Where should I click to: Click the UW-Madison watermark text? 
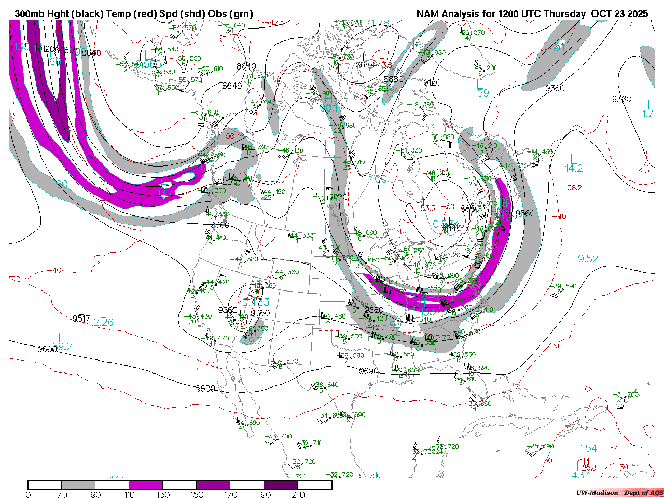click(x=597, y=493)
